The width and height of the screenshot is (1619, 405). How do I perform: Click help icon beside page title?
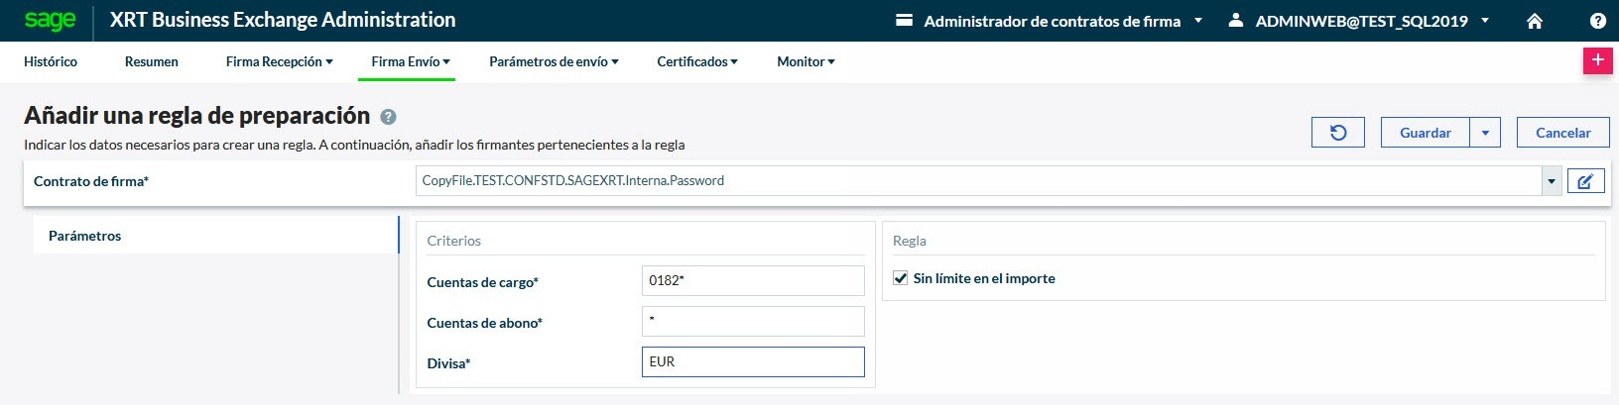388,117
